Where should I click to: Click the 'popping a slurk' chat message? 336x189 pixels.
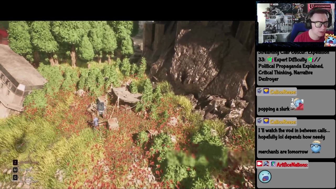[274, 109]
